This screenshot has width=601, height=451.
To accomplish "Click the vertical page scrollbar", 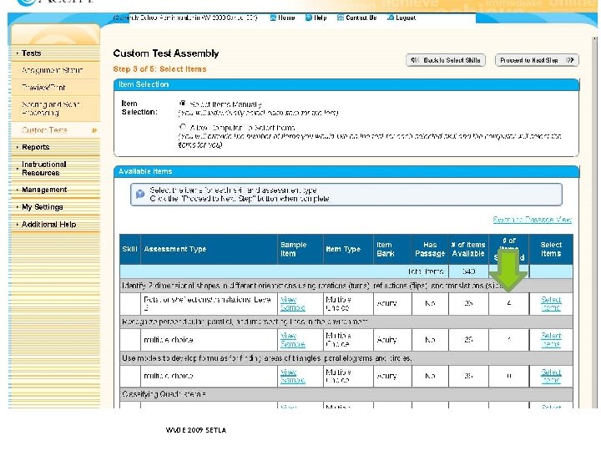I will tap(595, 222).
